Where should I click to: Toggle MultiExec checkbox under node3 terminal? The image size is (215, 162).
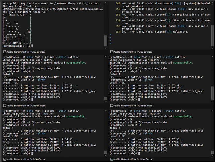[112, 106]
